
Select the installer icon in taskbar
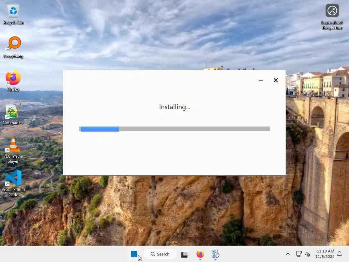click(x=215, y=254)
